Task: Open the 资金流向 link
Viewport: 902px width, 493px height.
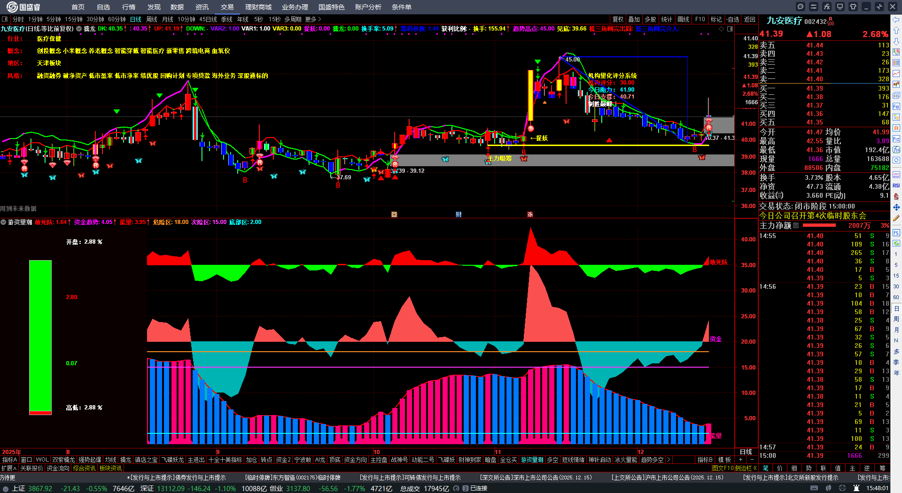Action: (58, 468)
